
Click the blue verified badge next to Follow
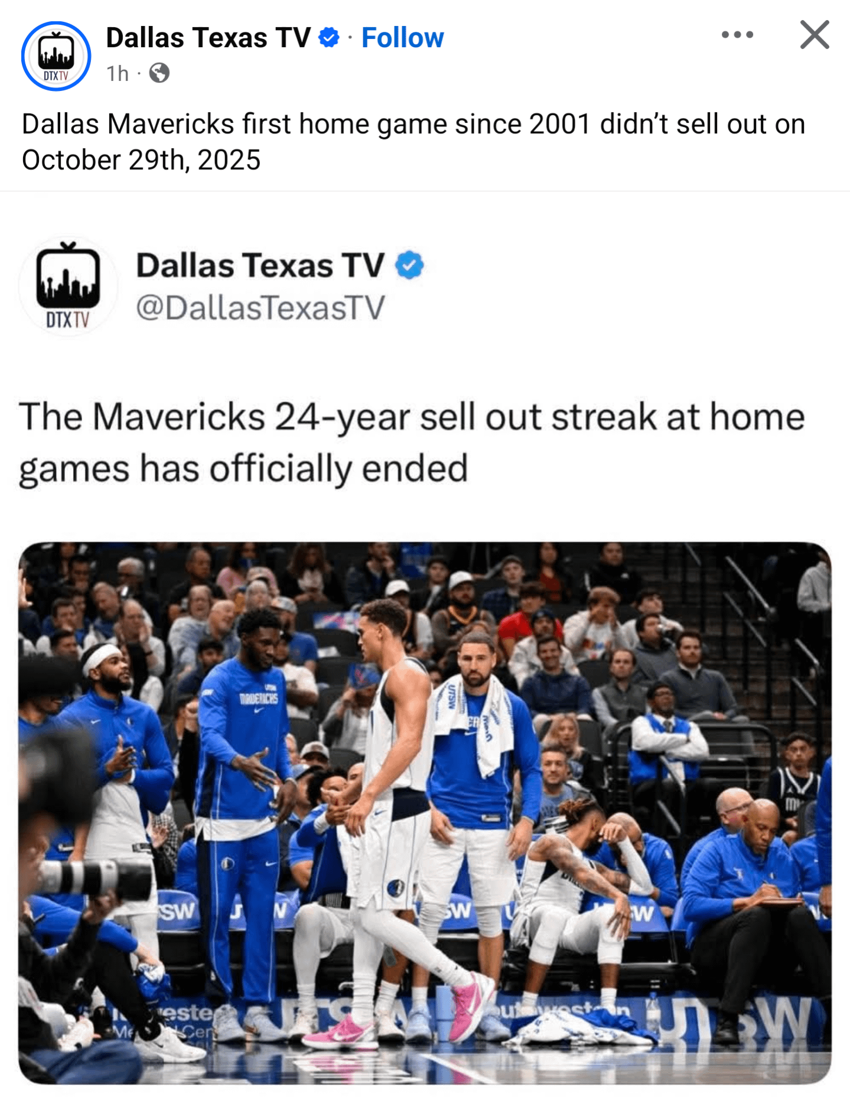point(329,38)
